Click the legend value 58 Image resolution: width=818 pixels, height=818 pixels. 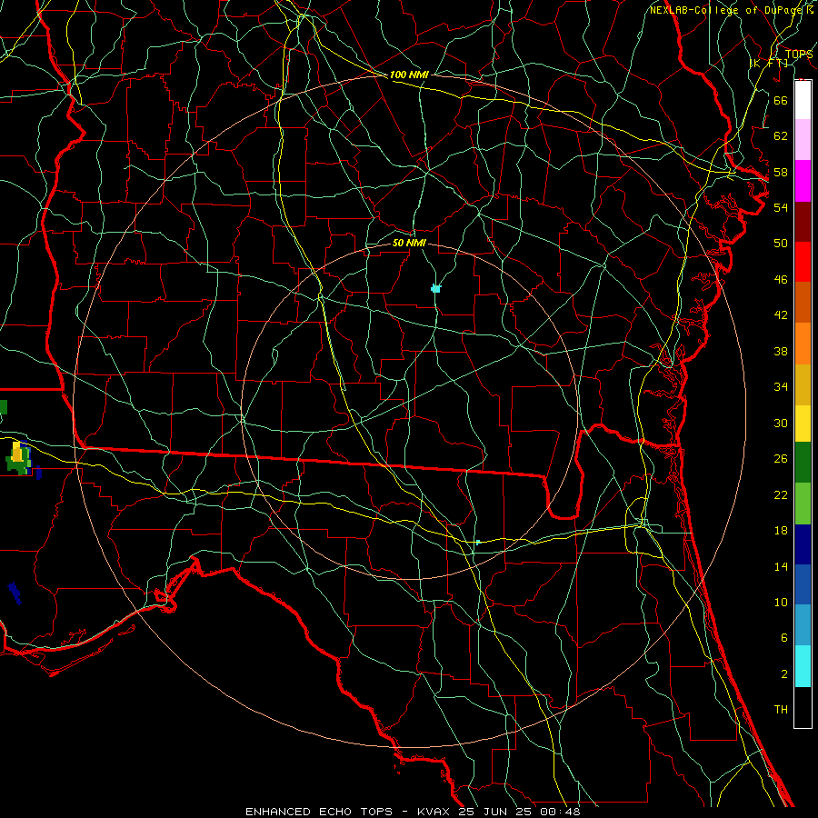click(x=781, y=172)
